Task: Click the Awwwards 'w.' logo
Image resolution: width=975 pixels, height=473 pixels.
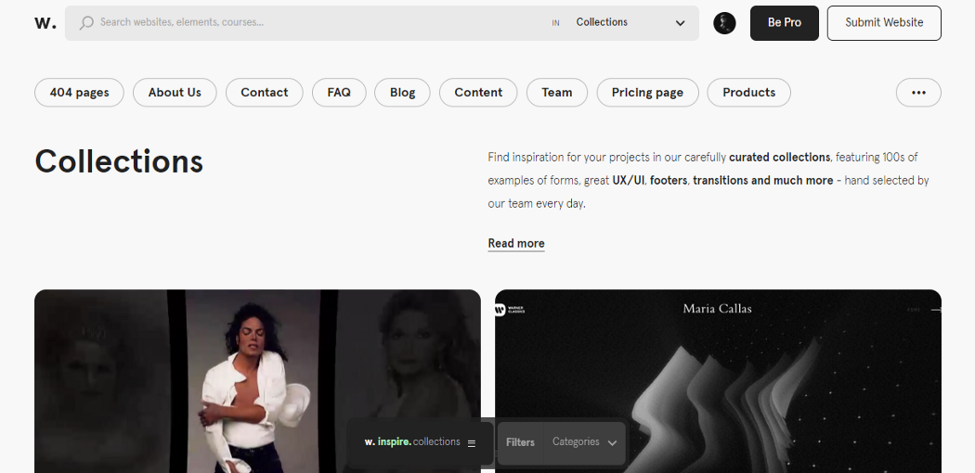Action: [45, 23]
